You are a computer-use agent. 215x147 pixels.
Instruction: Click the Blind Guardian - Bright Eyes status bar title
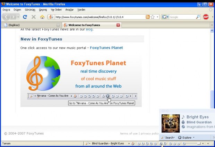[108, 144]
